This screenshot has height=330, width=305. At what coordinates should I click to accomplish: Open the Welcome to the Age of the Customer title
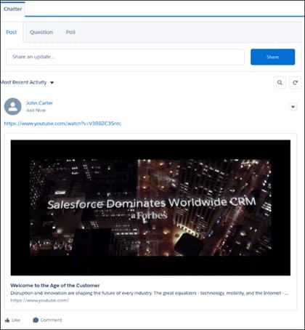[x=55, y=286]
